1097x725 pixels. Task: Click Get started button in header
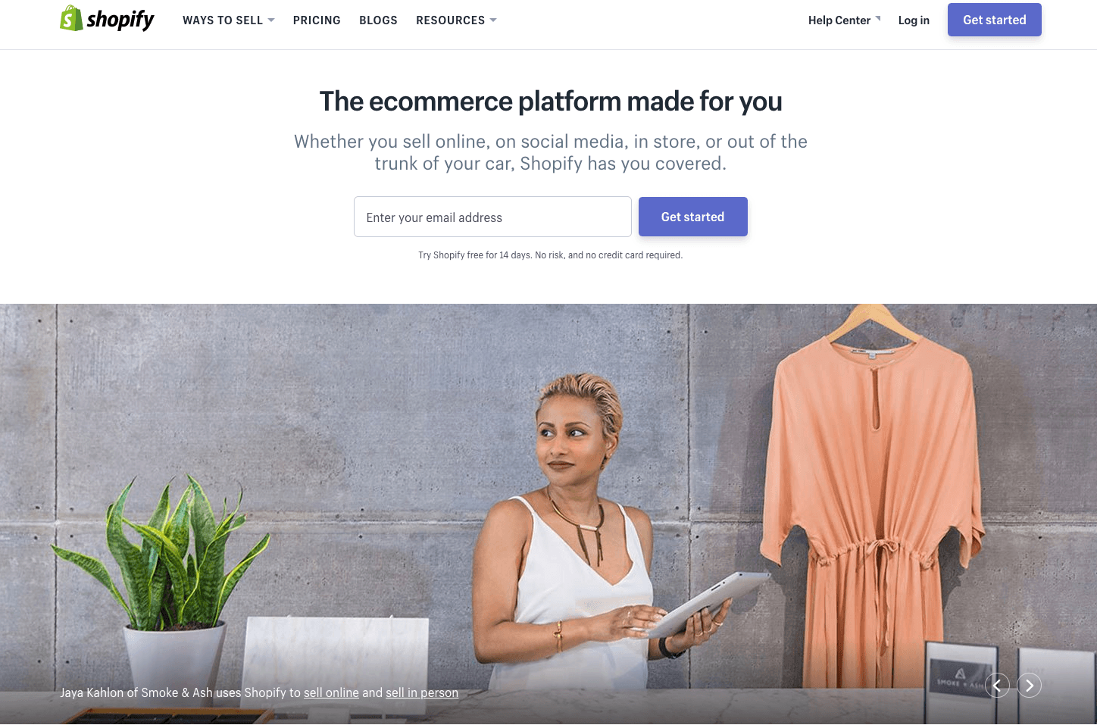pyautogui.click(x=994, y=20)
